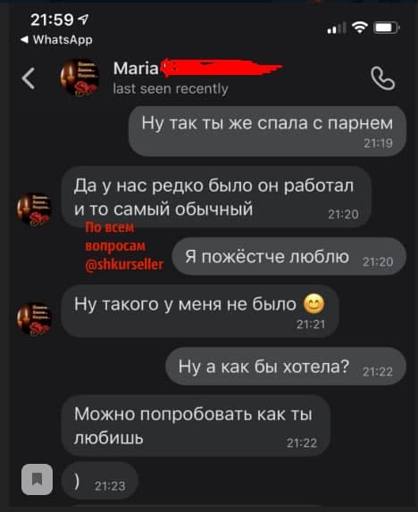The height and width of the screenshot is (512, 418).
Task: Select message 'Можно попробовать как ты любишь'
Action: pos(196,425)
